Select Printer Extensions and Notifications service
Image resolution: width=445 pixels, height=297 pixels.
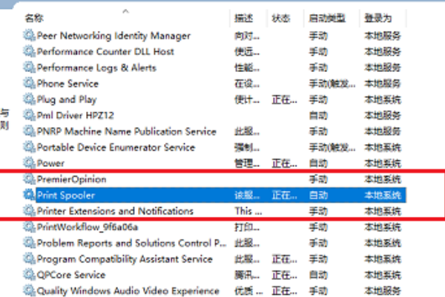click(115, 212)
